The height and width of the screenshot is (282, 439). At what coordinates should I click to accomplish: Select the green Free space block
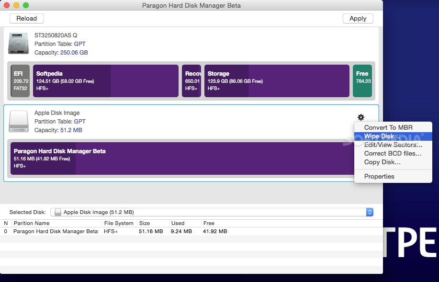point(362,81)
